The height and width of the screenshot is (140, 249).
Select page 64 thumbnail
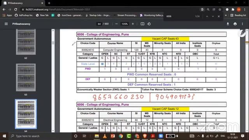pos(26,114)
